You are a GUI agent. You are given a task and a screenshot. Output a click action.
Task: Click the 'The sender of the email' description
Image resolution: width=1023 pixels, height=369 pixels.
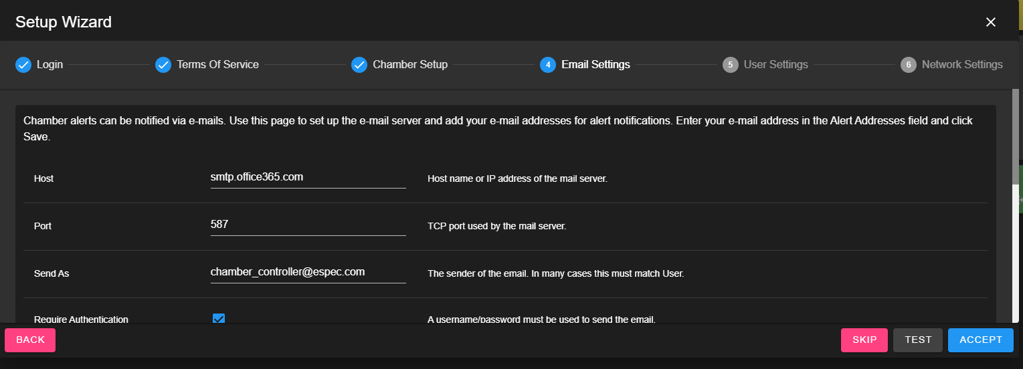(x=555, y=274)
